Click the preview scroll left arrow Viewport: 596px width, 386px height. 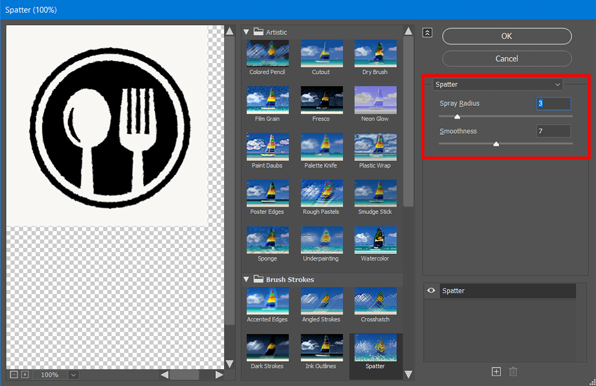[x=165, y=374]
